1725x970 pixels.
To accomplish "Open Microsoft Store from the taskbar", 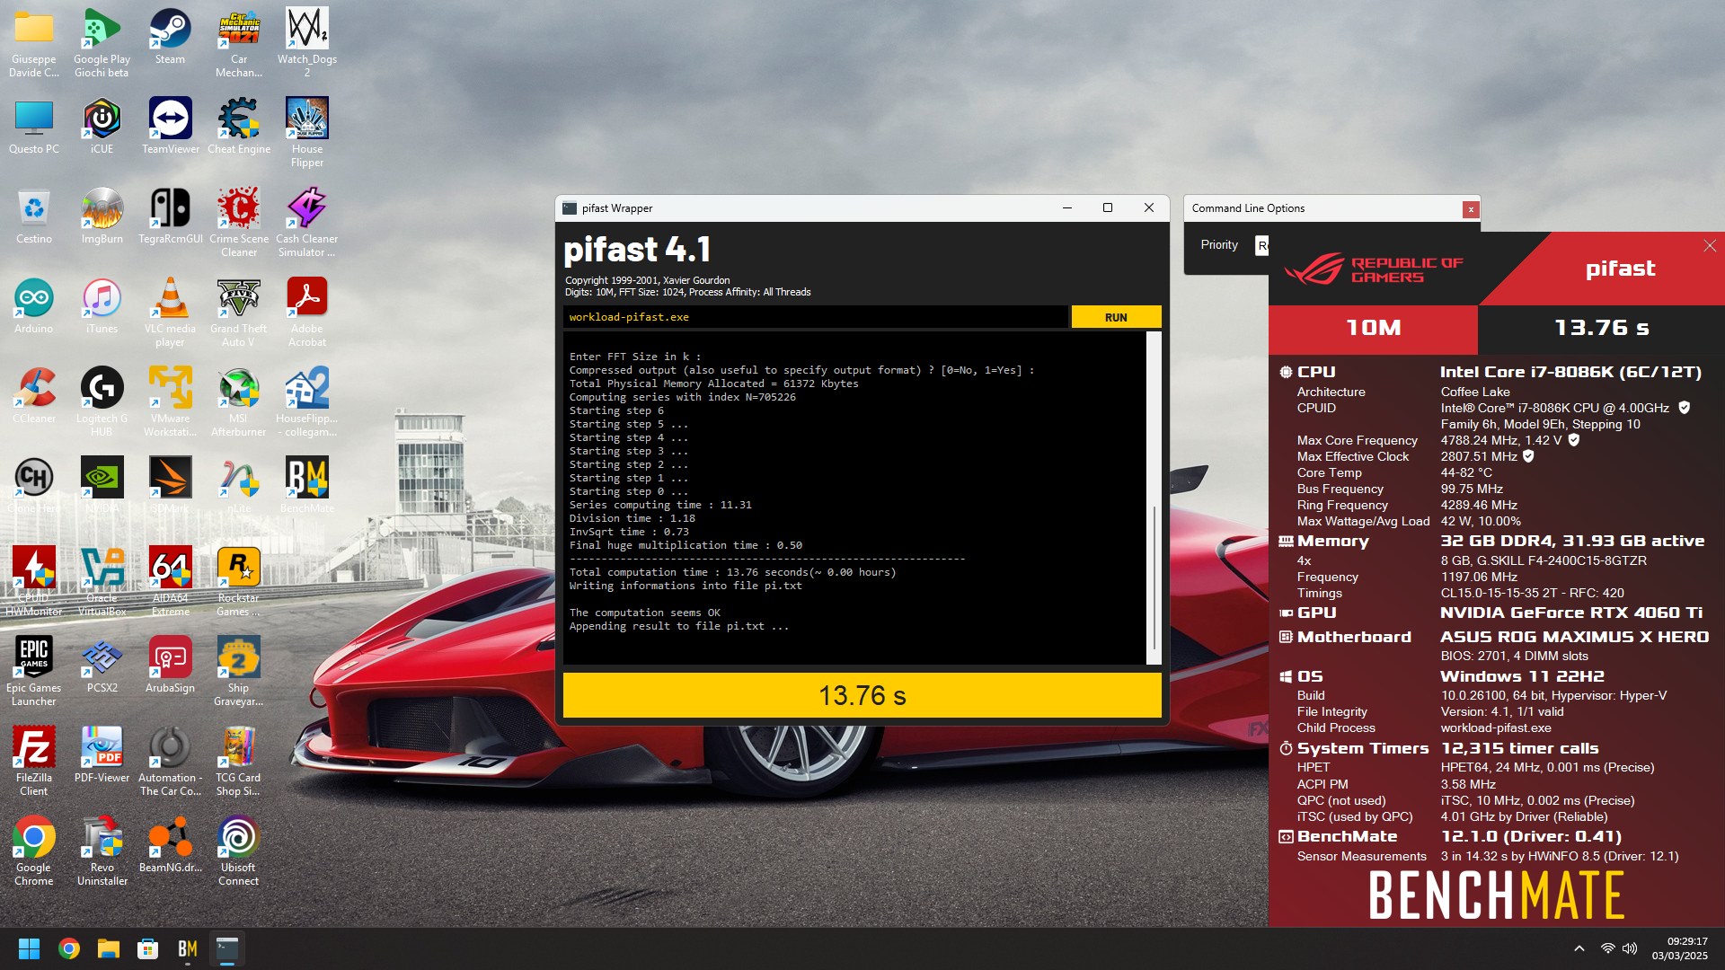I will 148,948.
